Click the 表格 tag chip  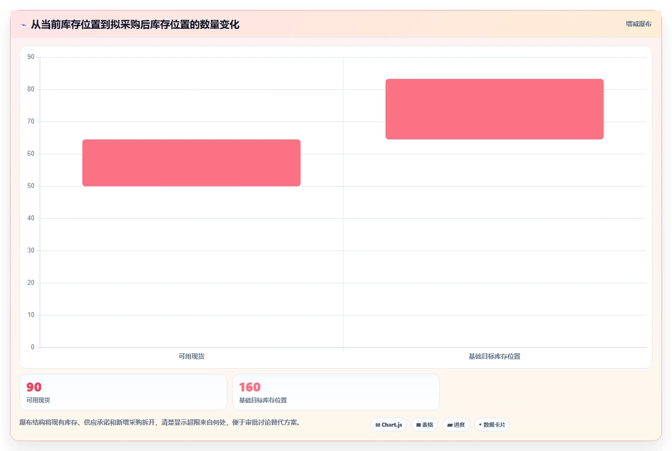(x=424, y=425)
